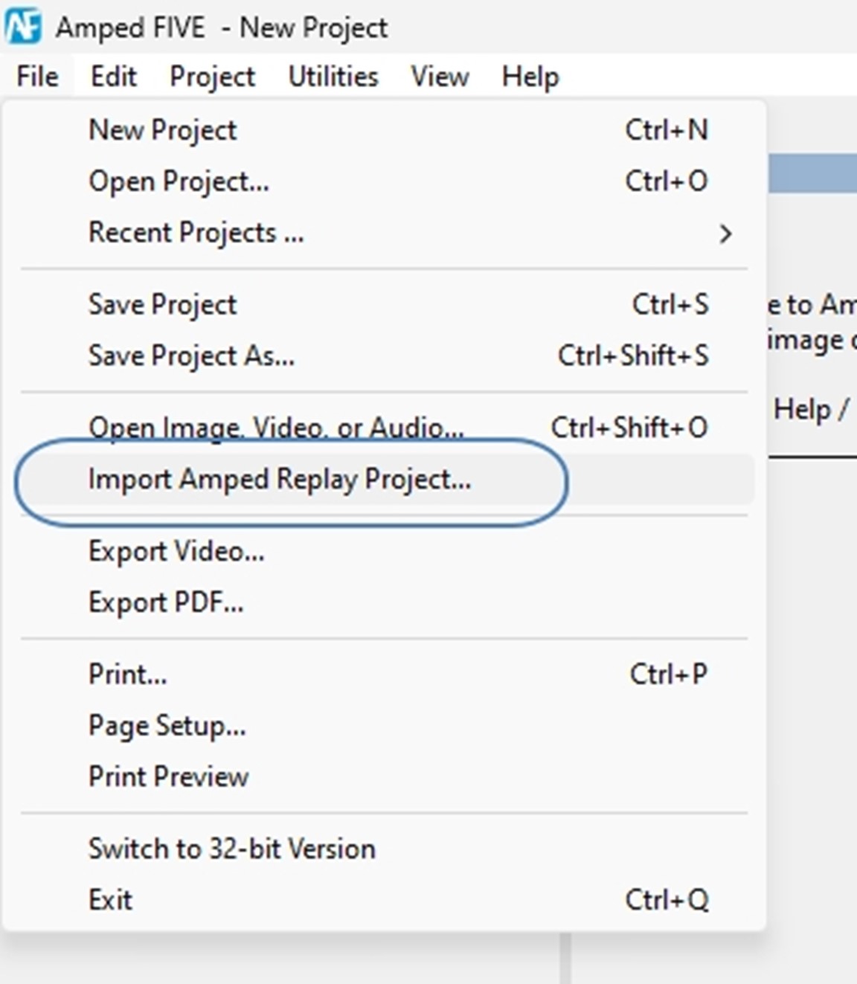The height and width of the screenshot is (984, 857).
Task: Exit Amped FIVE
Action: pos(110,899)
